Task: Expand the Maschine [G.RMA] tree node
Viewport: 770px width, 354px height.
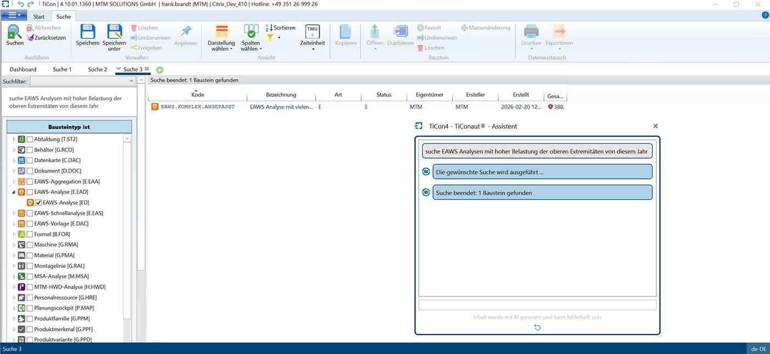Action: [x=14, y=245]
